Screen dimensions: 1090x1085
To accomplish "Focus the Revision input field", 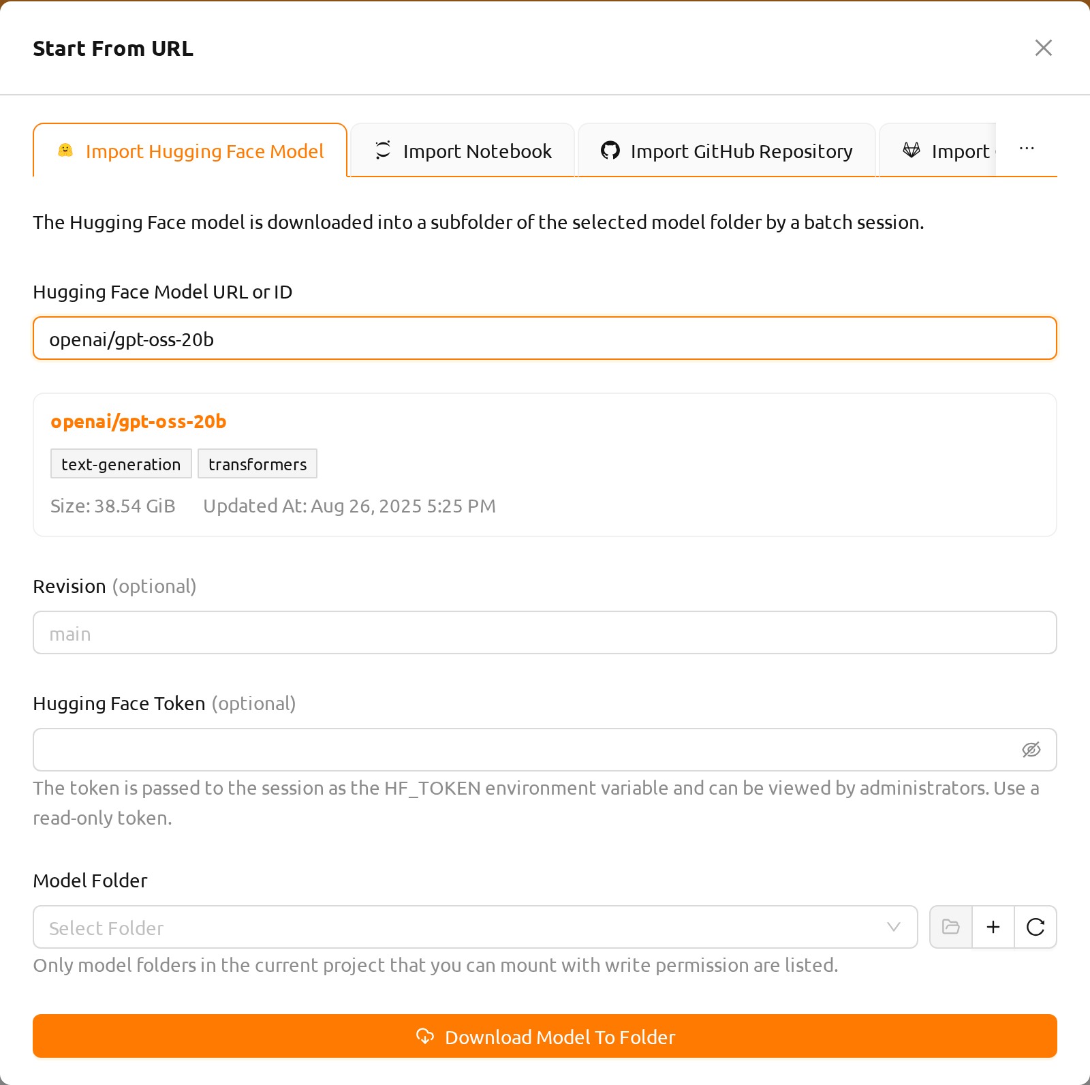I will pyautogui.click(x=545, y=632).
